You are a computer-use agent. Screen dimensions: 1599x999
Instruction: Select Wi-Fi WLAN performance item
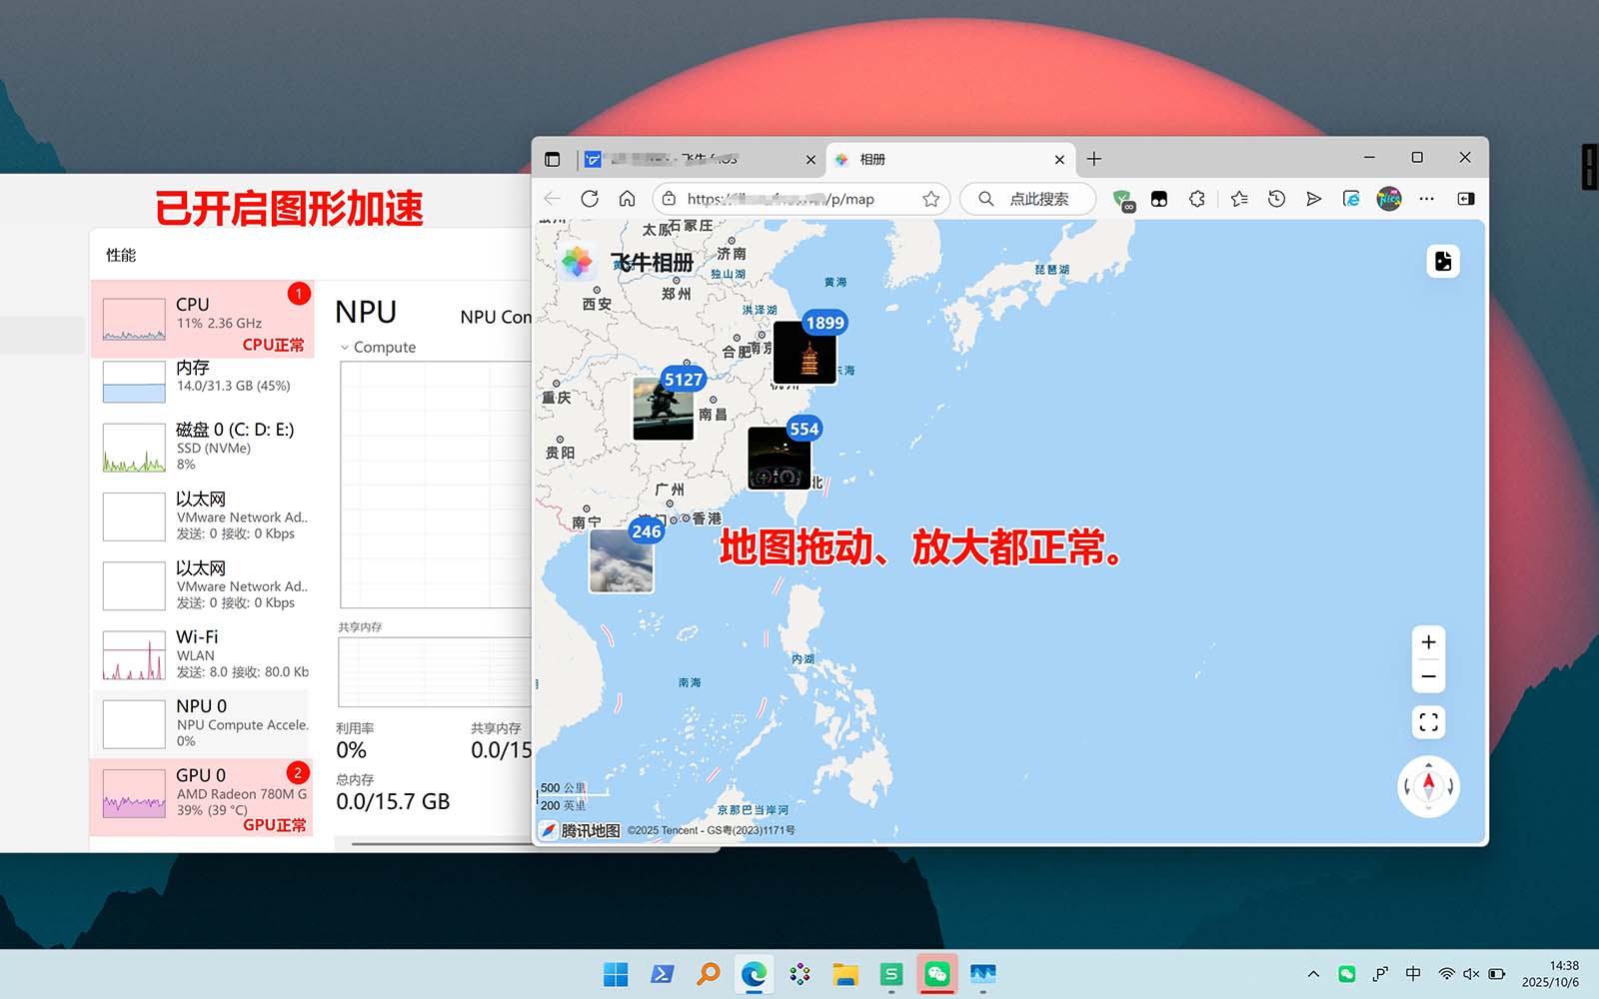point(202,654)
